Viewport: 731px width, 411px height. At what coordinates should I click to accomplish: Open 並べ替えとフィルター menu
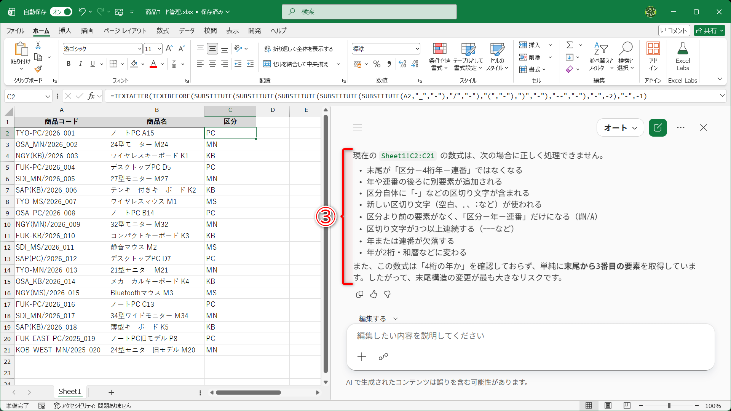(x=601, y=56)
